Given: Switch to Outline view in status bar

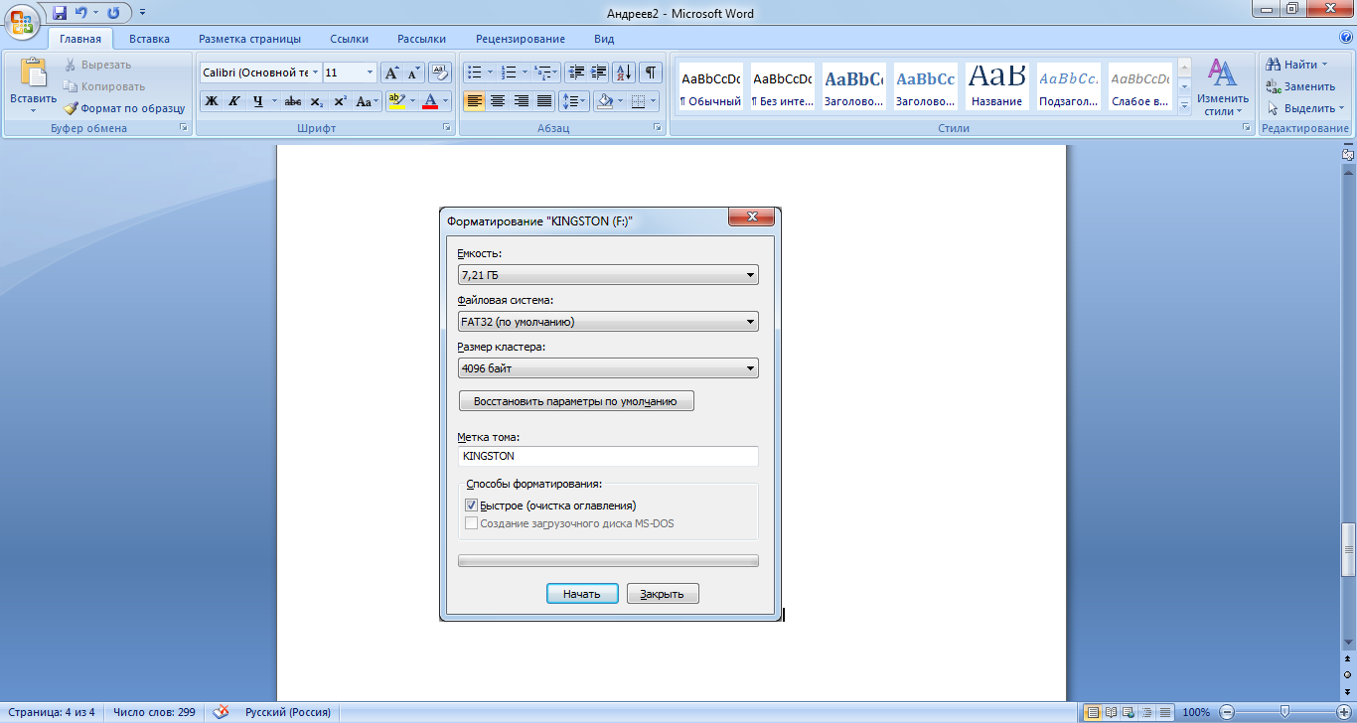Looking at the screenshot, I should [x=1147, y=712].
